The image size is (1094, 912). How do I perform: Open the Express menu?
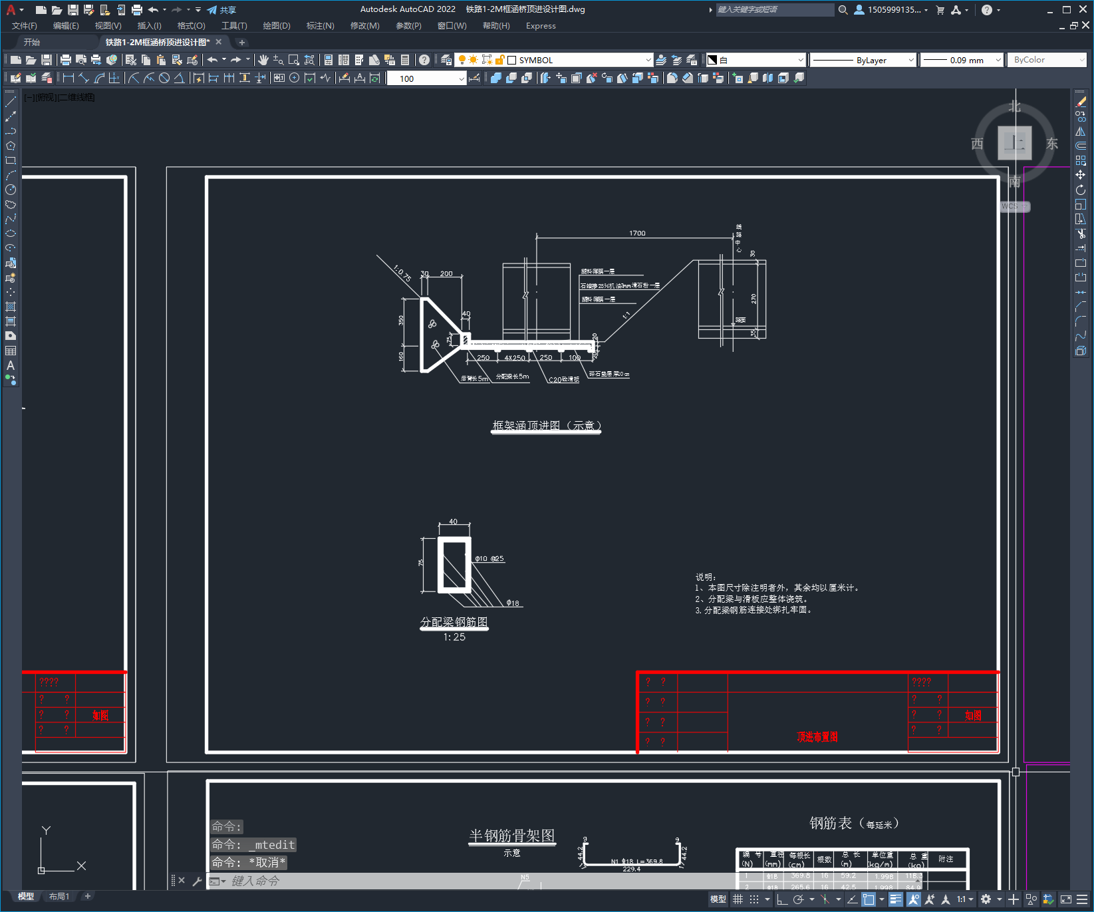[541, 26]
